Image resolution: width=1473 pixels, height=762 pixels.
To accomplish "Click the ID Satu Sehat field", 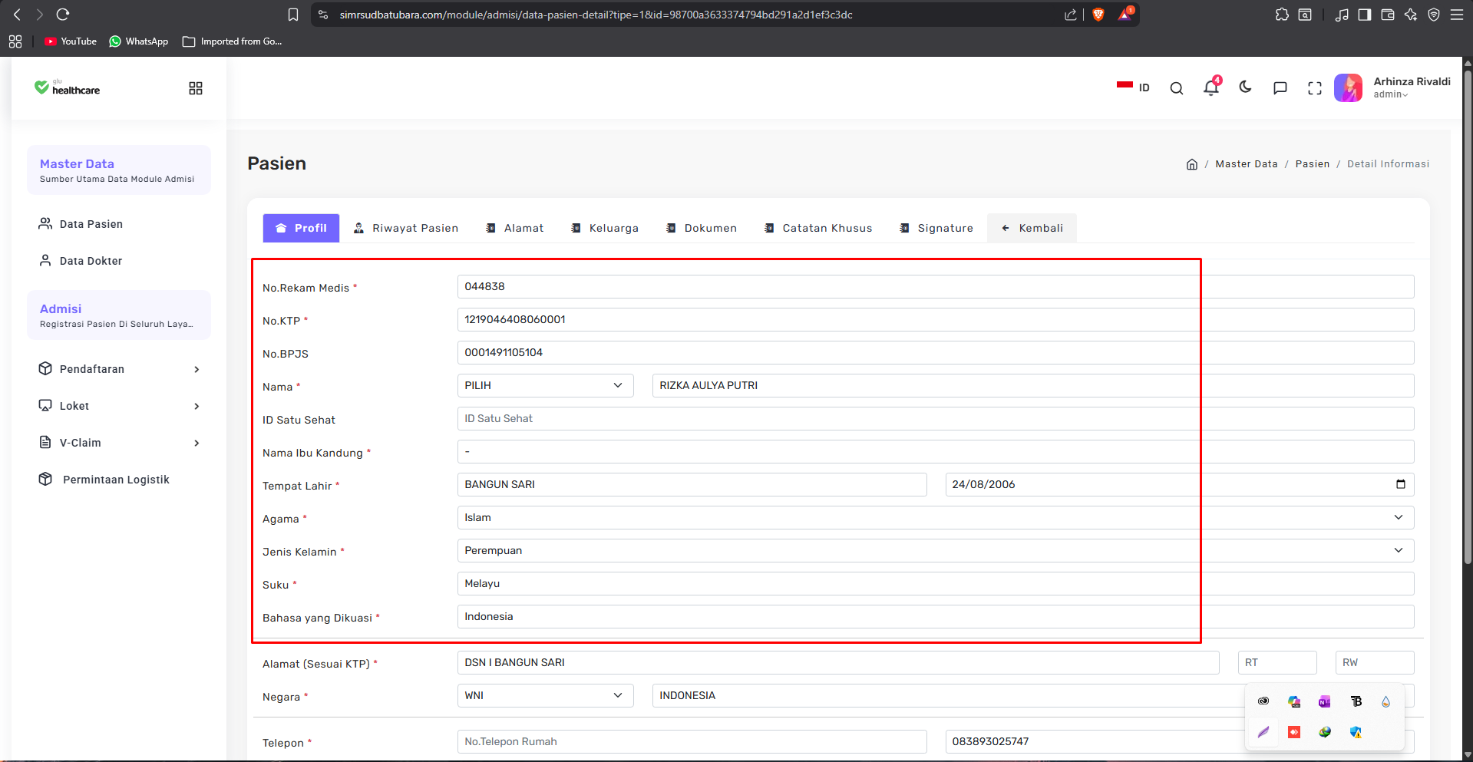I will (936, 419).
